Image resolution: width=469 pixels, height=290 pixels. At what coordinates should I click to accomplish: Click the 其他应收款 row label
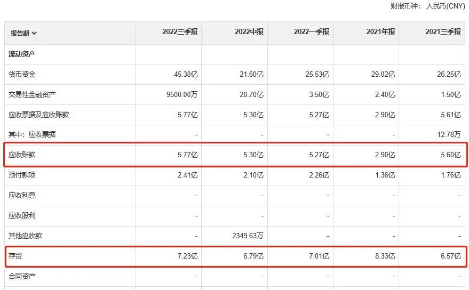(x=25, y=236)
